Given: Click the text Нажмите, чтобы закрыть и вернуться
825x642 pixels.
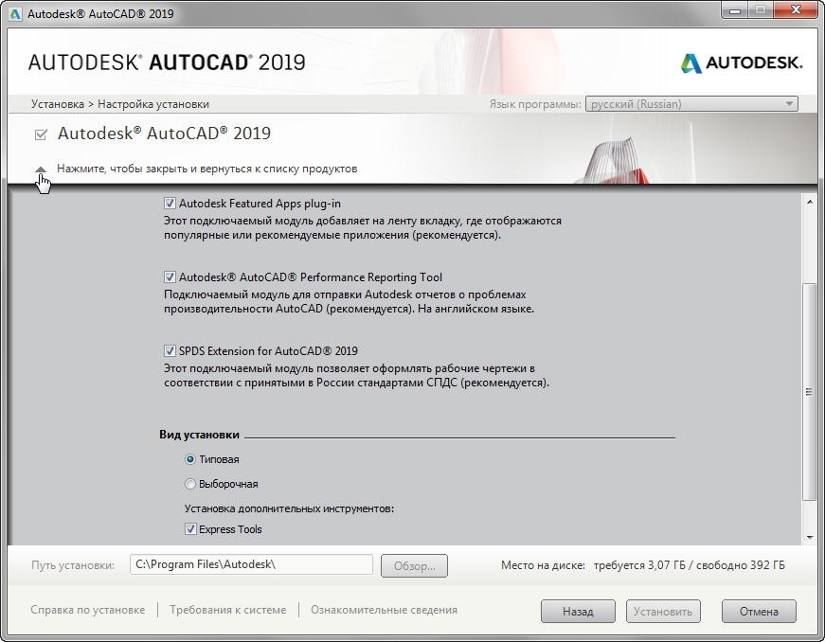Looking at the screenshot, I should (206, 169).
